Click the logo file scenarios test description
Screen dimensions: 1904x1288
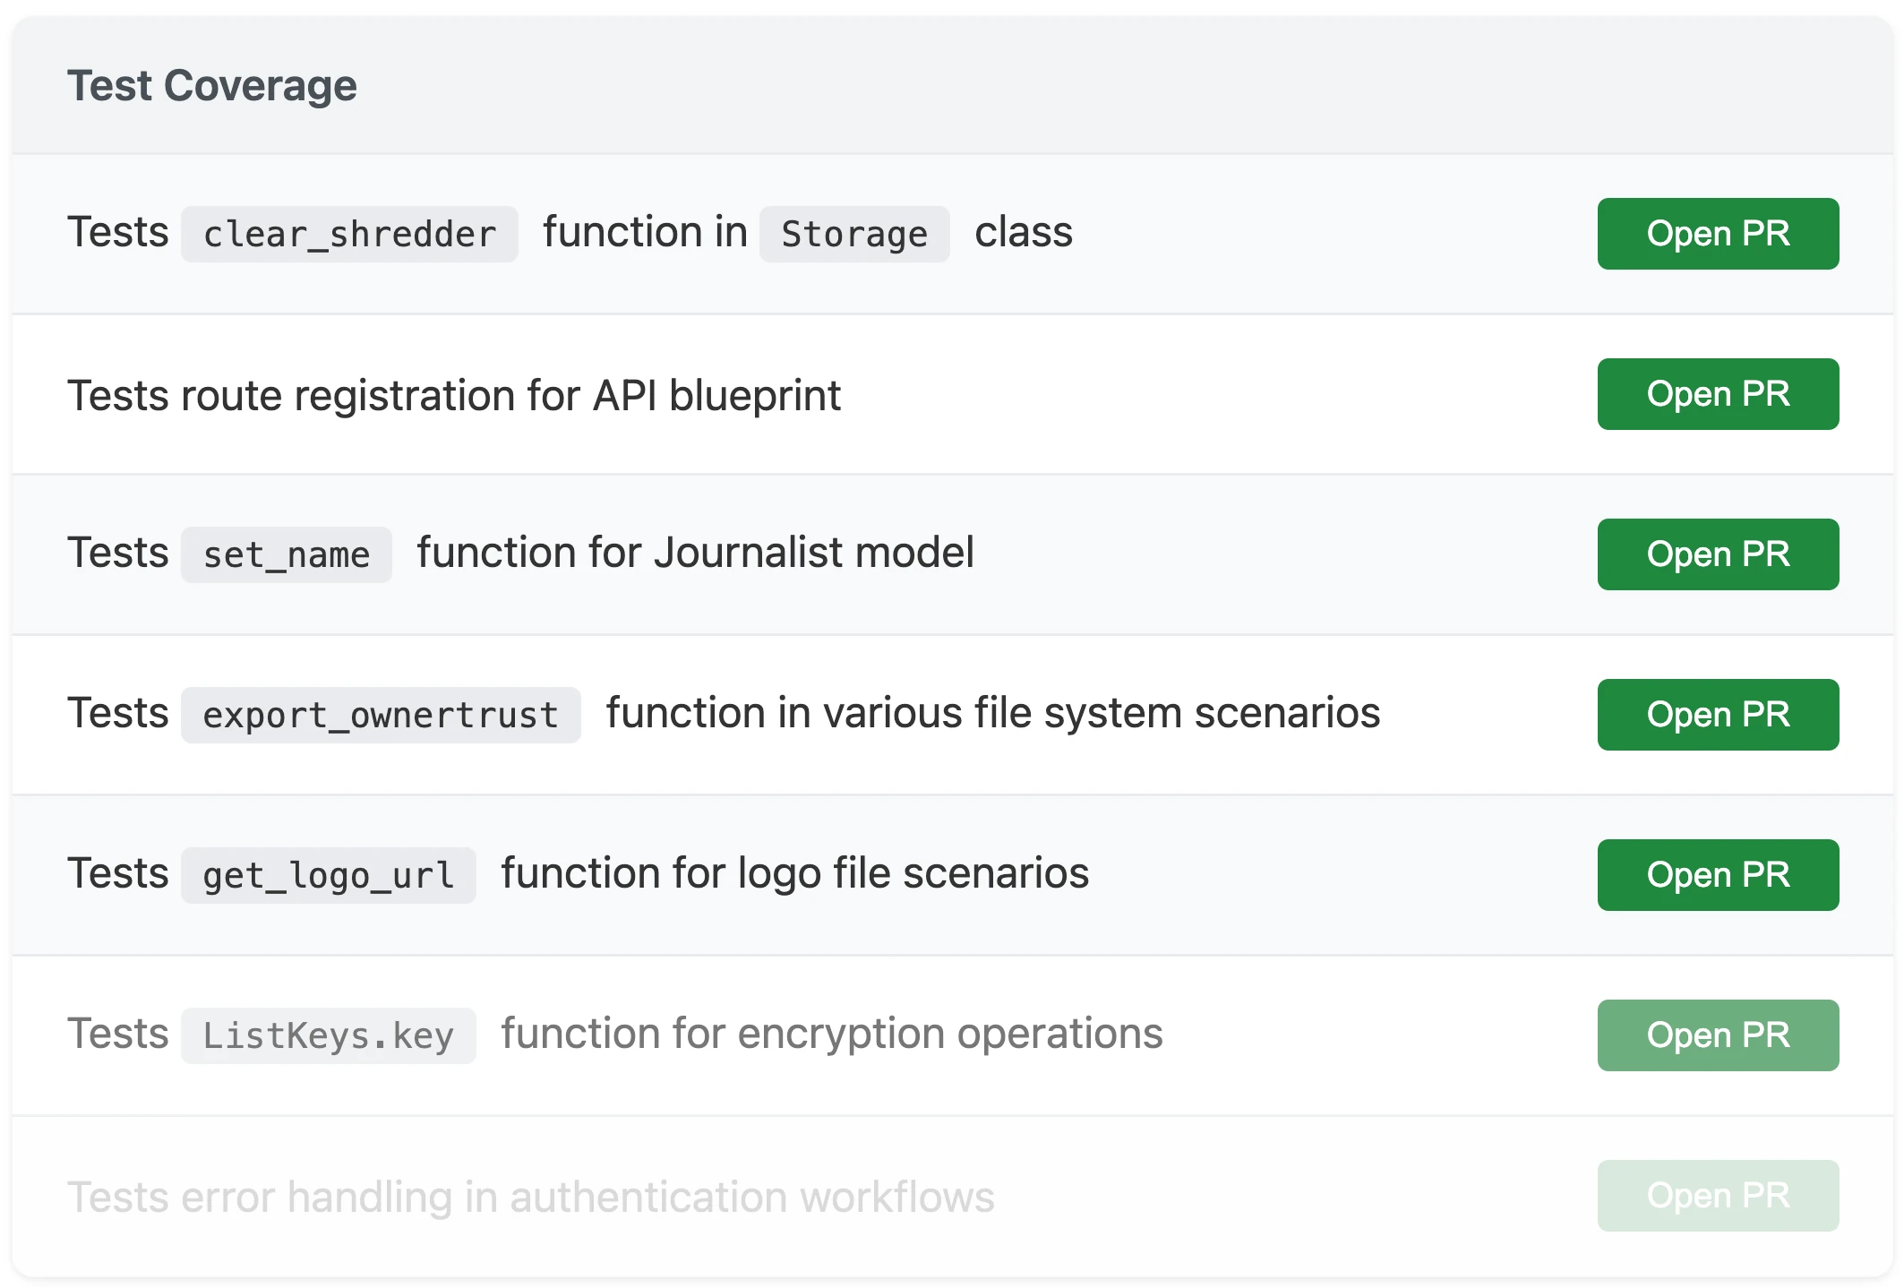793,873
